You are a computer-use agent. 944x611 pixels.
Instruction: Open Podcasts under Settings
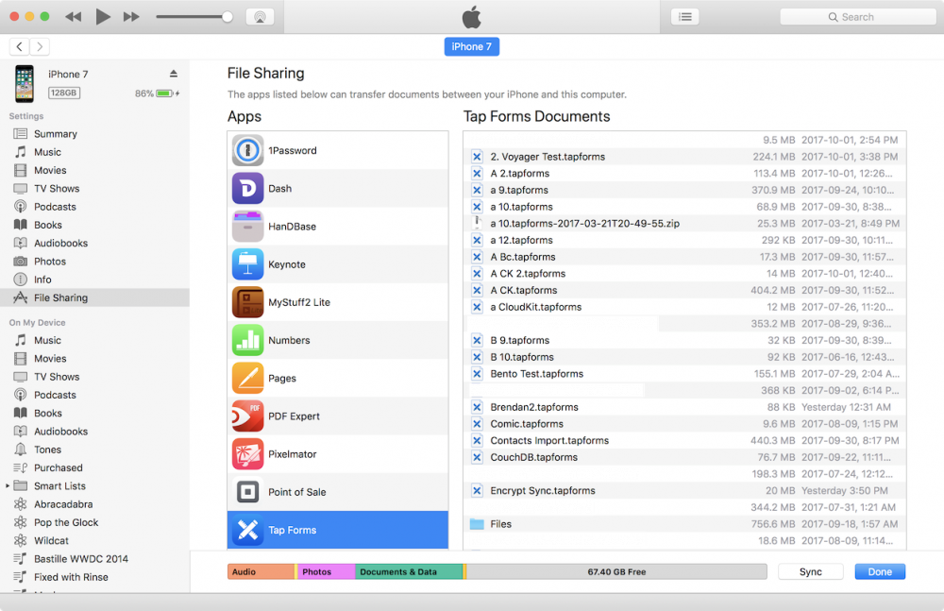coord(94,207)
